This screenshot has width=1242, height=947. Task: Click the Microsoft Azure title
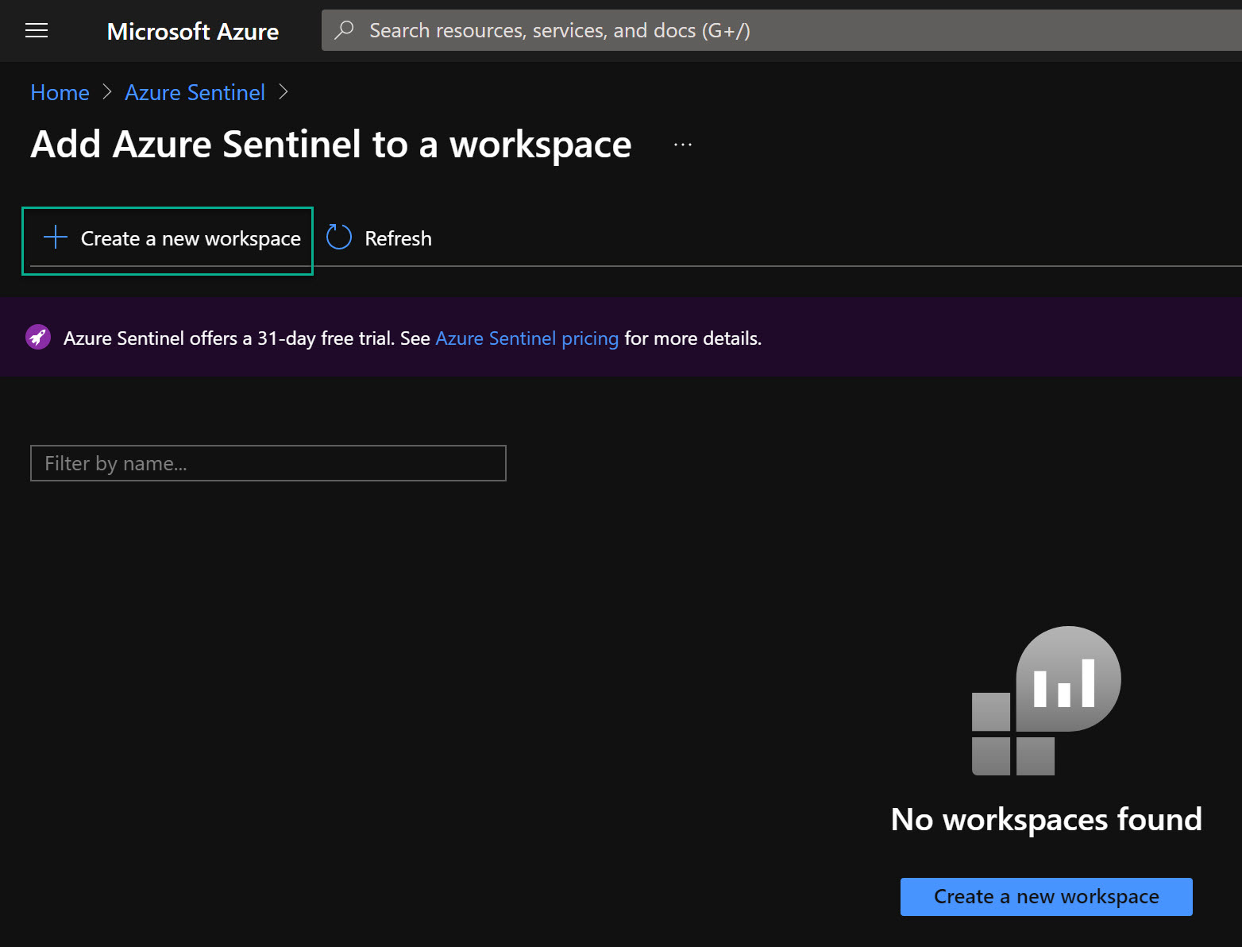pos(193,31)
